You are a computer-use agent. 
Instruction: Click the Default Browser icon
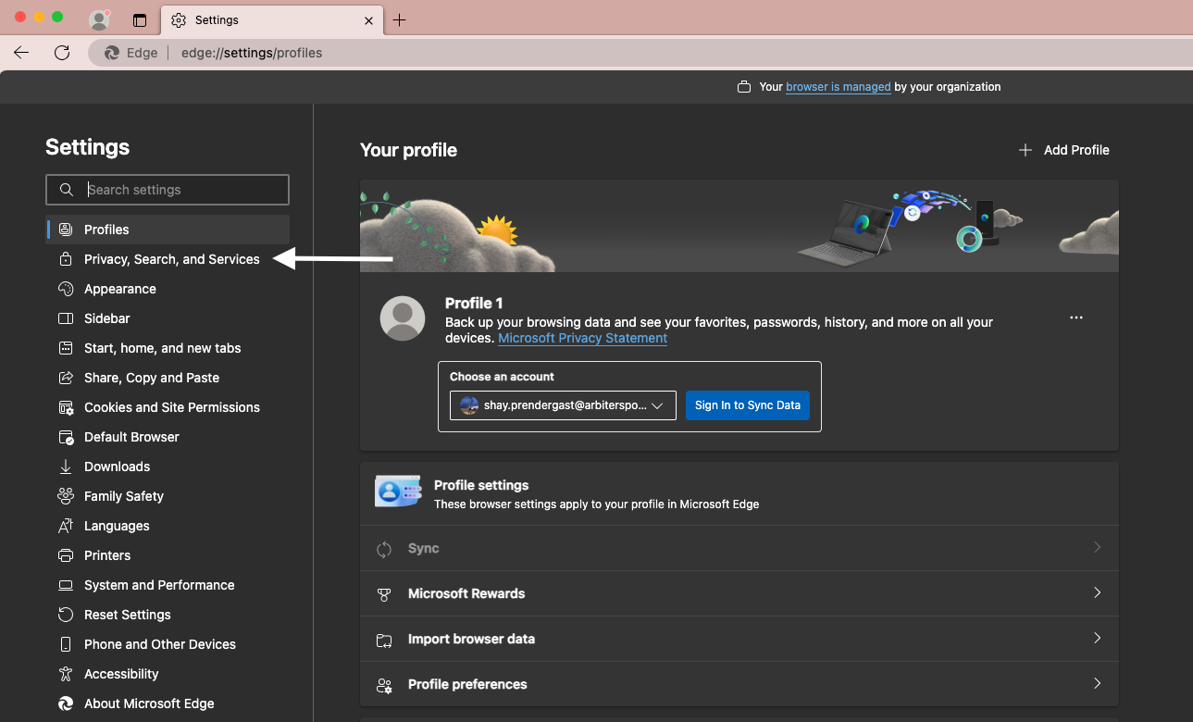click(66, 437)
